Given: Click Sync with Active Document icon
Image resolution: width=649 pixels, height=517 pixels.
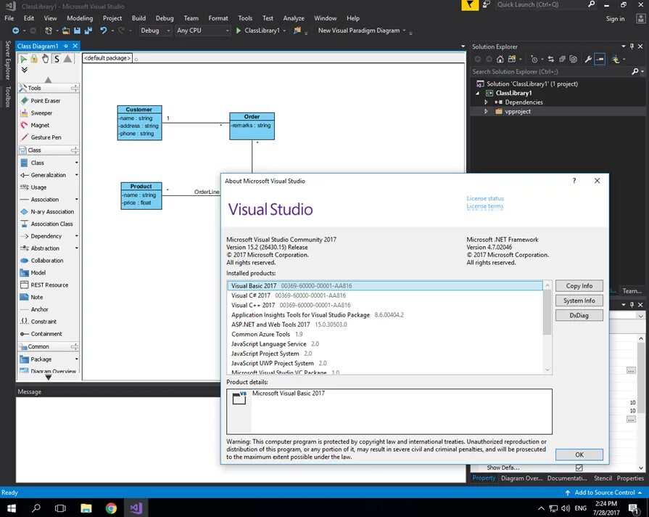Looking at the screenshot, I should (550, 60).
